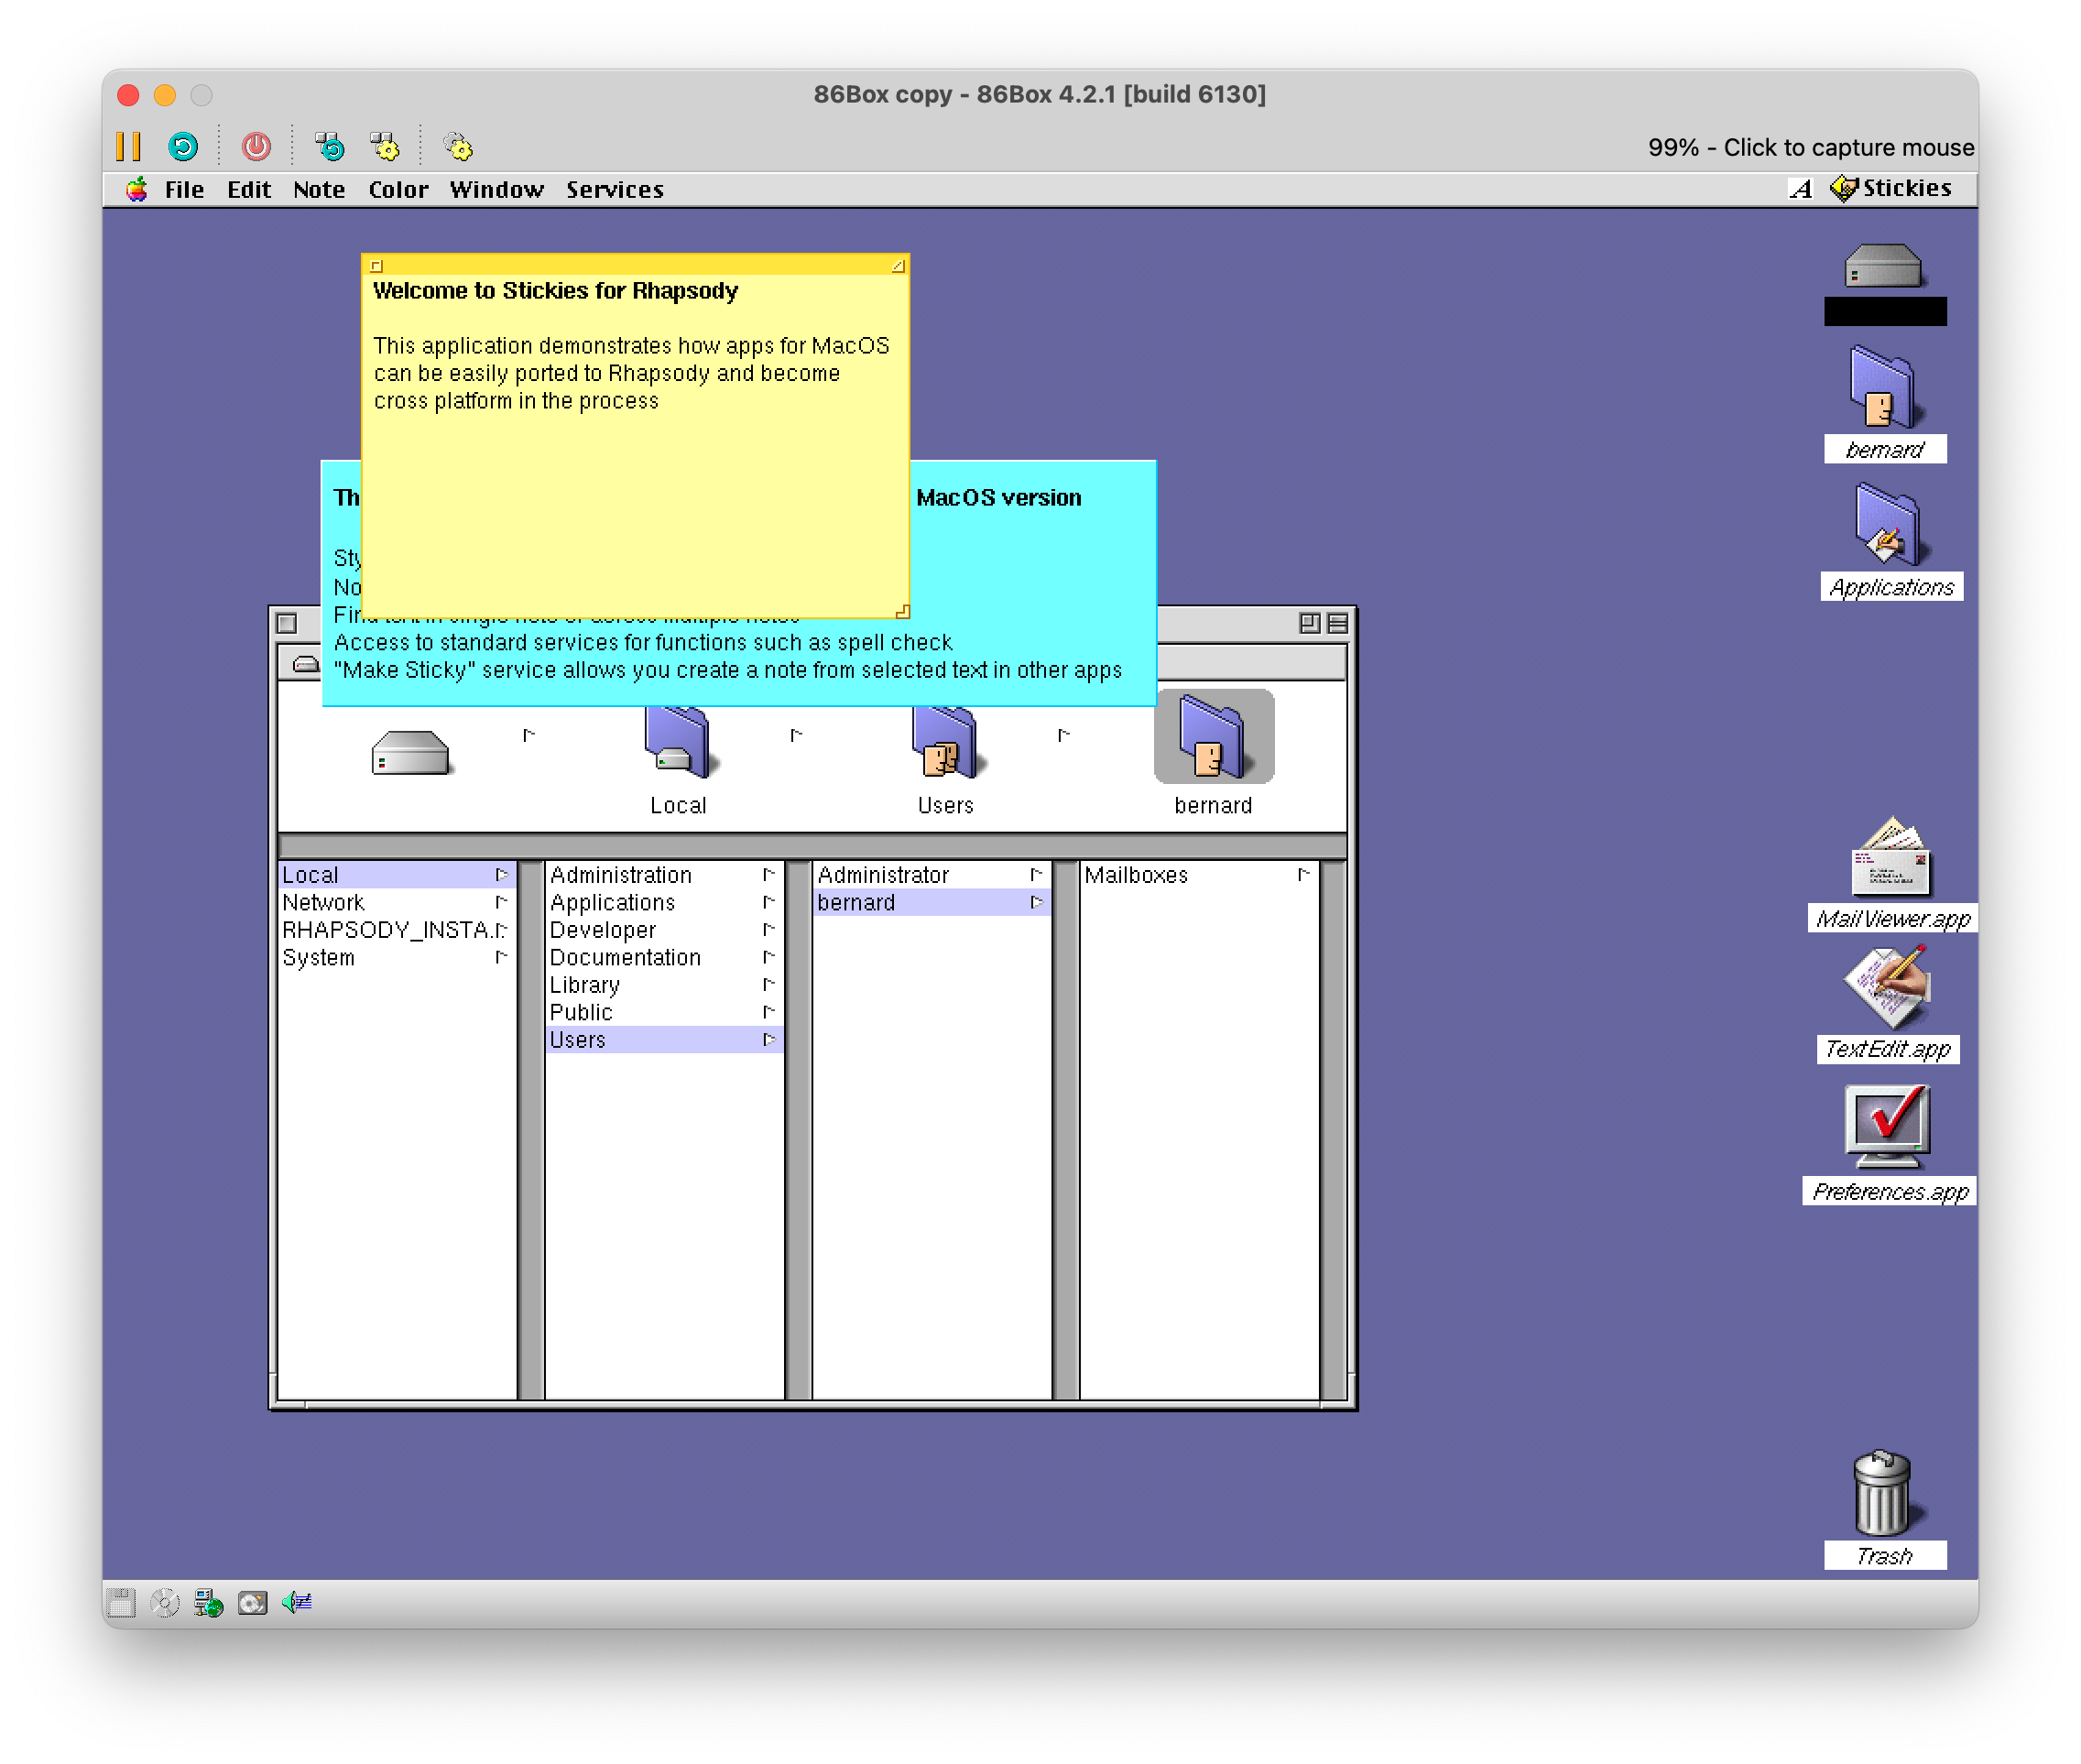Select Applications in second column
The width and height of the screenshot is (2081, 1764).
tap(664, 902)
